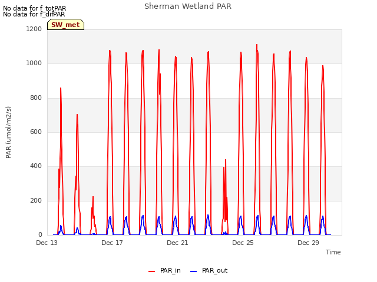This screenshot has width=377, height=282.
Task: Click the Dec 21 x-axis tick label
Action: pyautogui.click(x=178, y=243)
